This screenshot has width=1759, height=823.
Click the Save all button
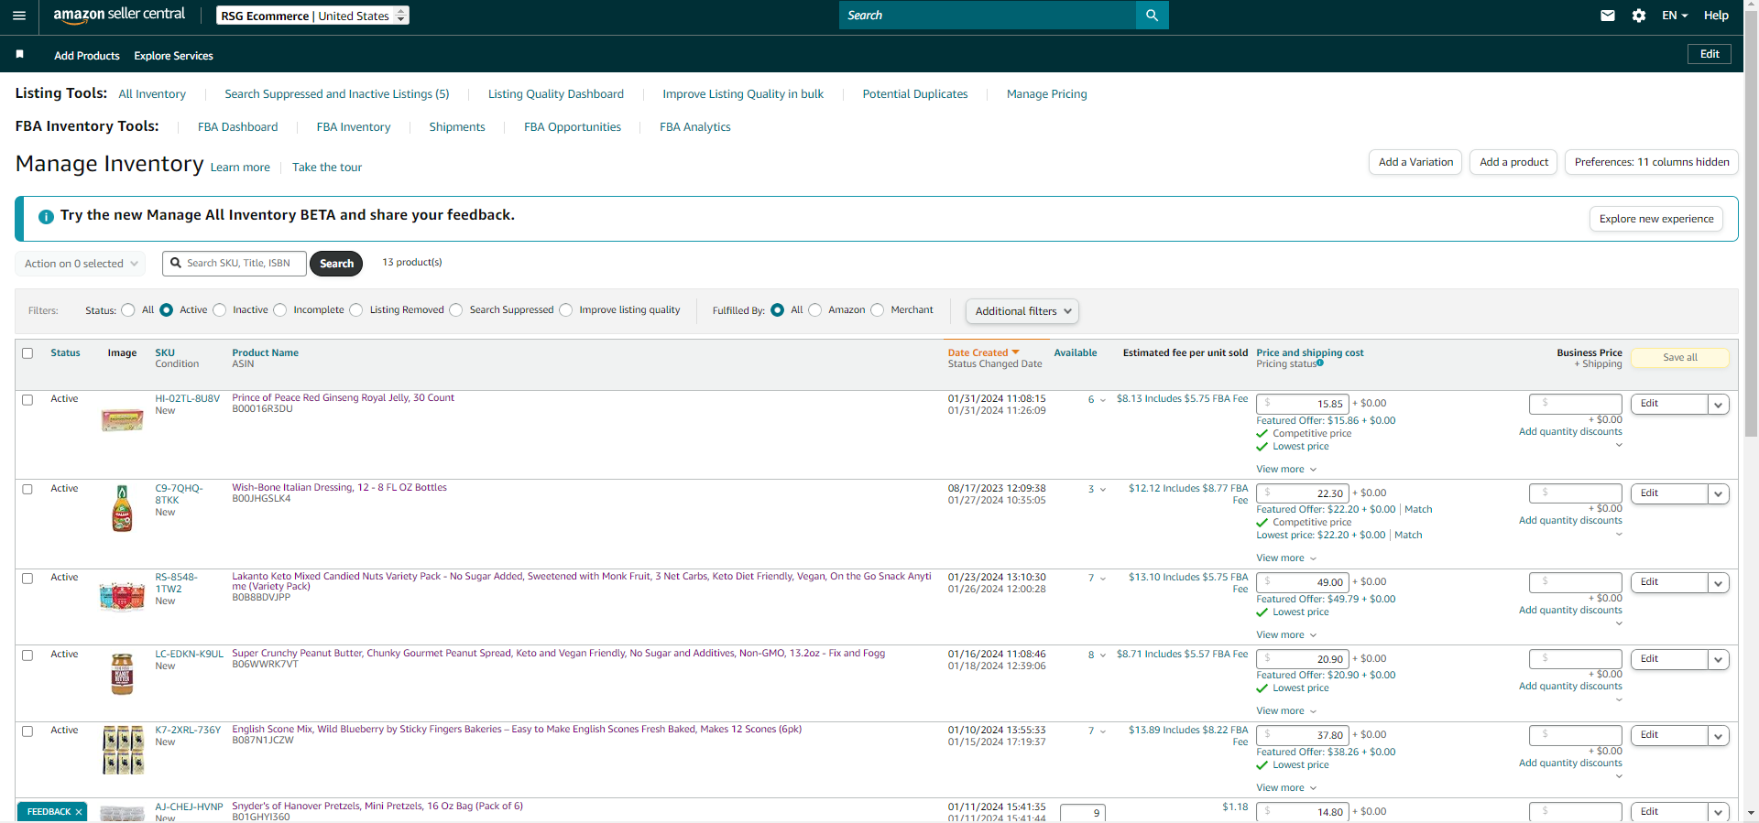click(x=1680, y=358)
